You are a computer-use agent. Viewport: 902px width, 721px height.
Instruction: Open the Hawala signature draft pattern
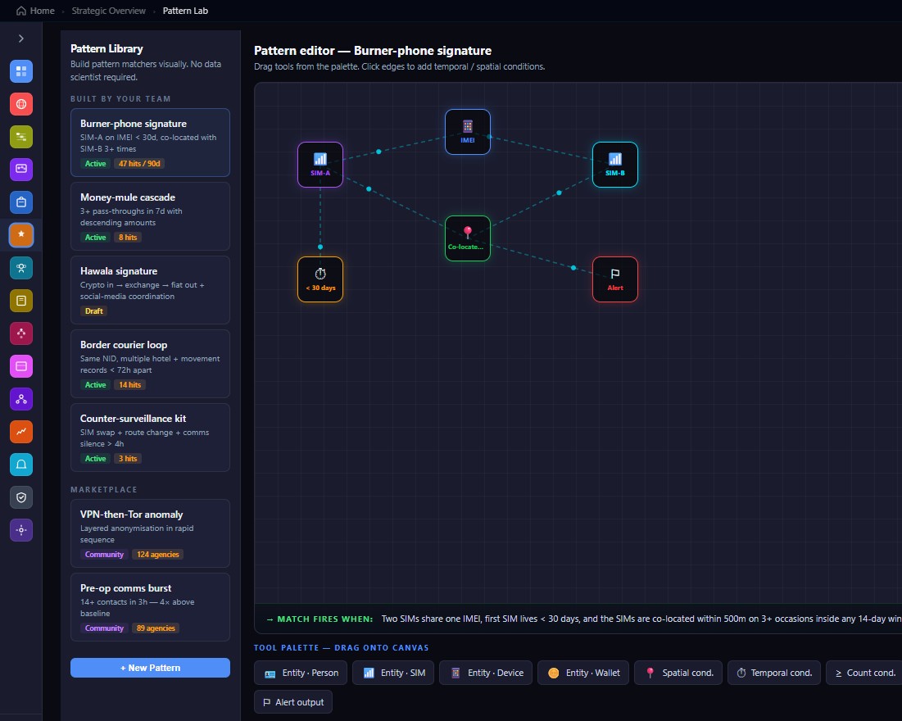pos(150,290)
